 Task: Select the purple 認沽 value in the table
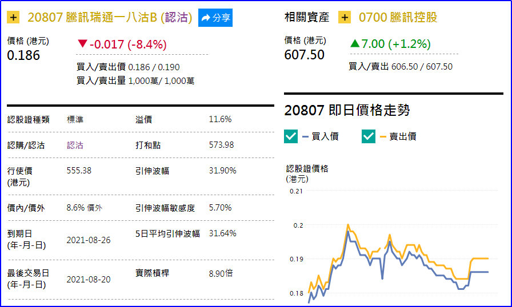[75, 145]
